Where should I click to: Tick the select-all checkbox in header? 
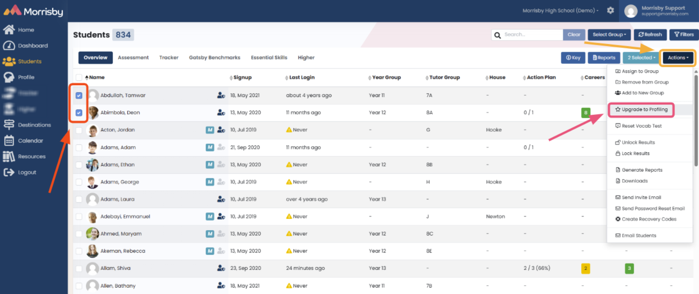[x=79, y=77]
